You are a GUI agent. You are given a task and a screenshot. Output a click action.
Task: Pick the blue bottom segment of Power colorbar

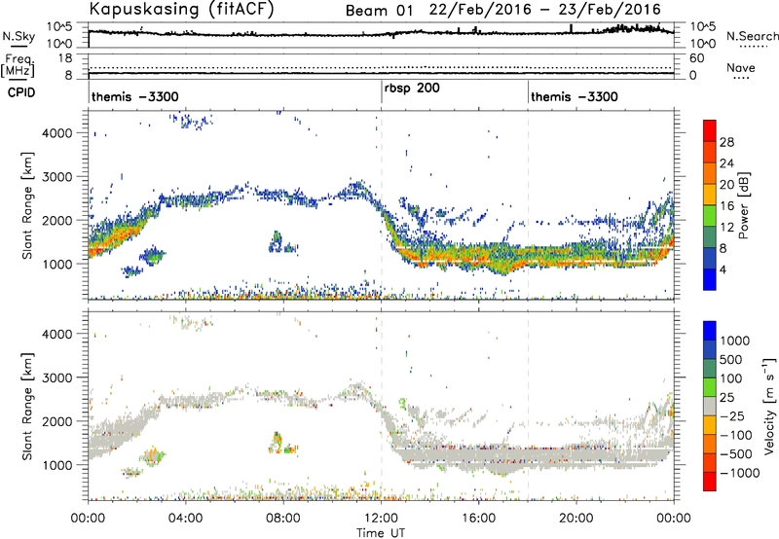click(710, 279)
